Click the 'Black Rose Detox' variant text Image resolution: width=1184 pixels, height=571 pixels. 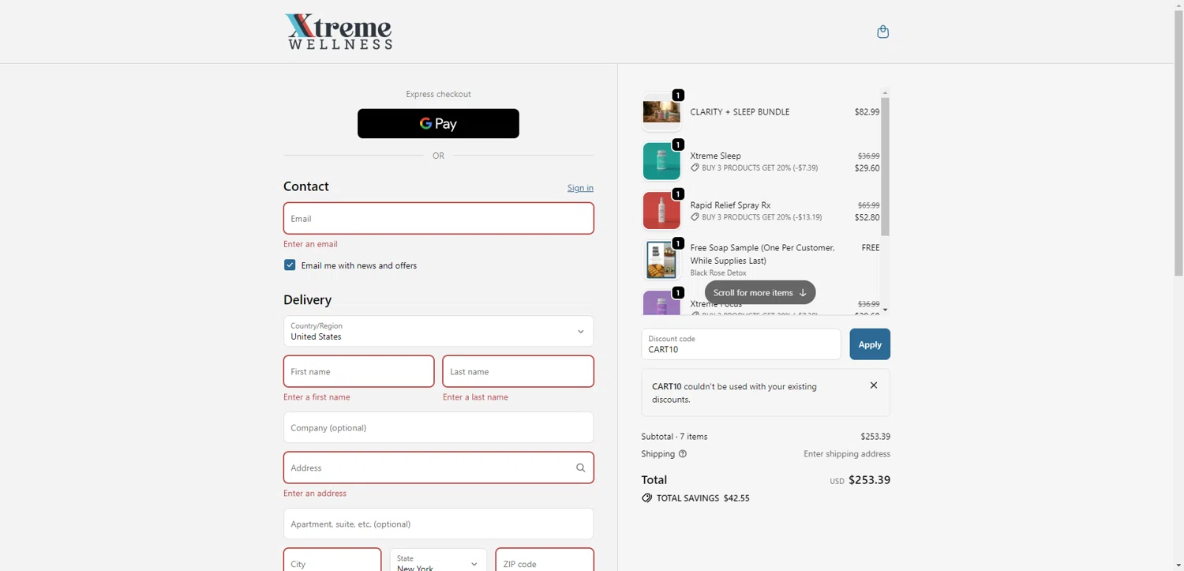pos(718,273)
